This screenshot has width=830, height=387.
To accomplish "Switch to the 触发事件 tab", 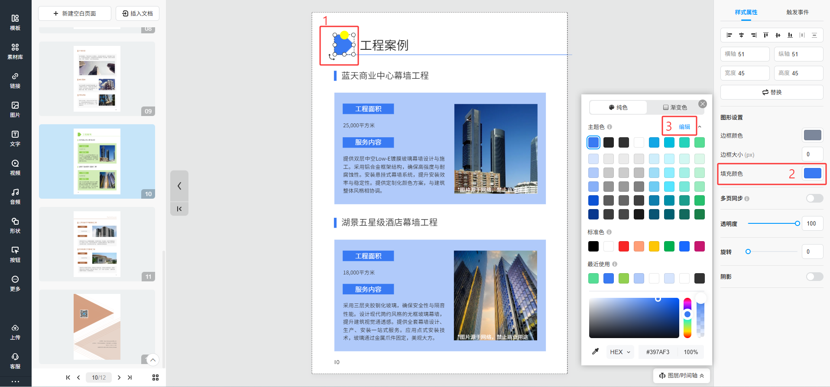I will tap(797, 12).
